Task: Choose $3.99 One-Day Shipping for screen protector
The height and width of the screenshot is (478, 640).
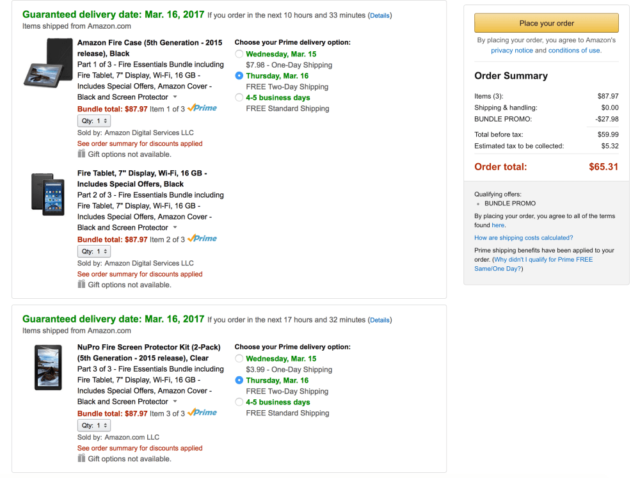Action: [239, 359]
